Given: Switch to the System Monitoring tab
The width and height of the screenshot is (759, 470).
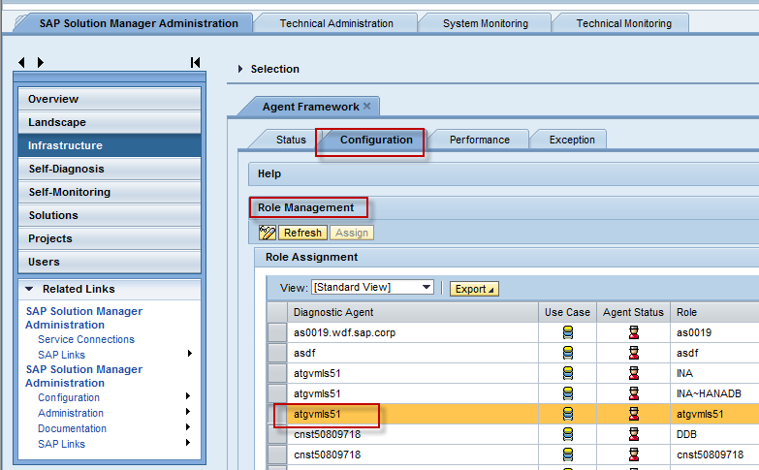Looking at the screenshot, I should [486, 23].
